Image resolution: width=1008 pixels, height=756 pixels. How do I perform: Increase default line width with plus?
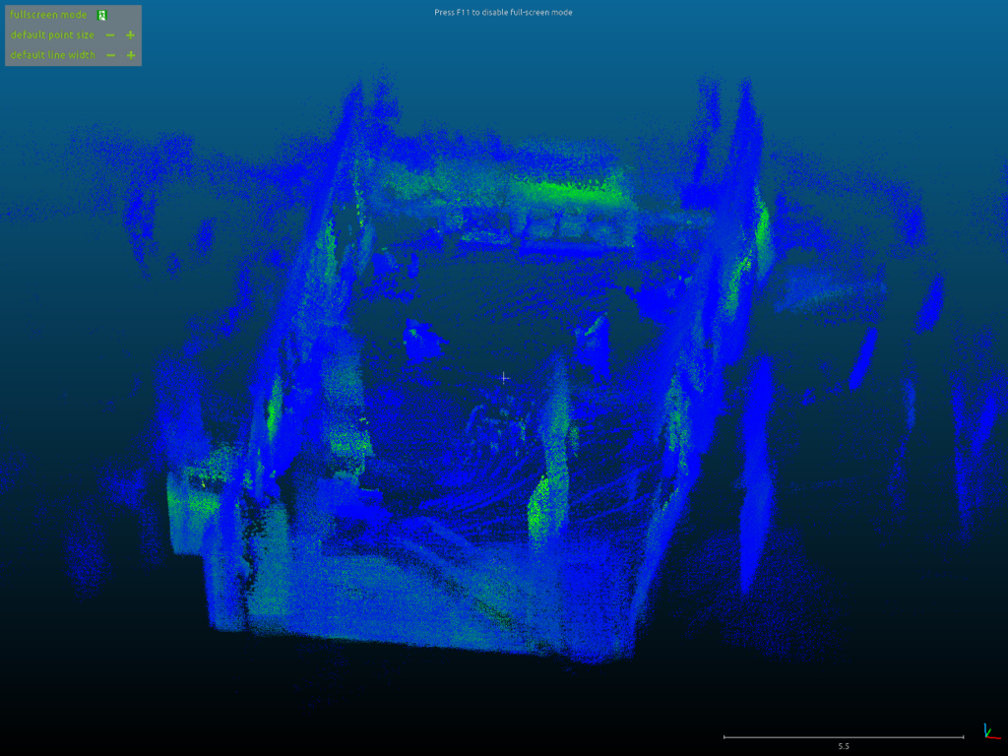131,55
